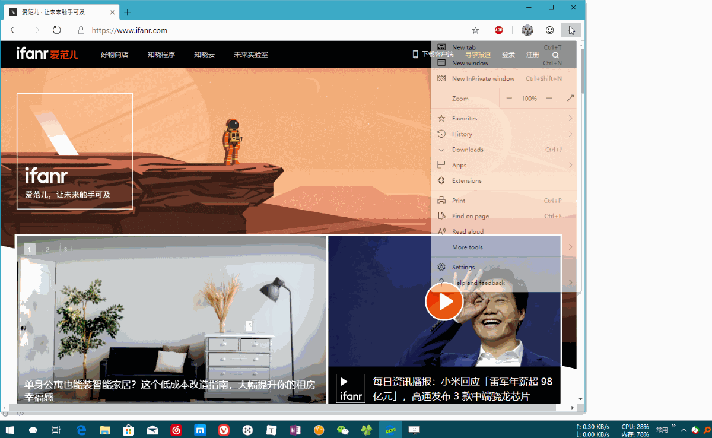Decrease zoom with the minus button
The height and width of the screenshot is (438, 712).
[x=509, y=98]
